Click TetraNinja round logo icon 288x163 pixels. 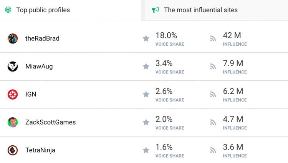[x=13, y=150]
